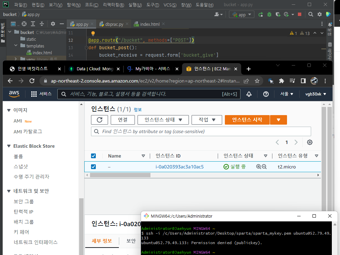This screenshot has height=255, width=340.
Task: Open Chrome three-dot menu
Action: pos(325,81)
